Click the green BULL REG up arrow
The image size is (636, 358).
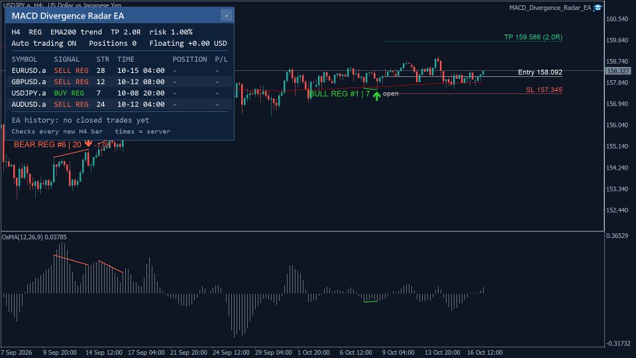[377, 95]
